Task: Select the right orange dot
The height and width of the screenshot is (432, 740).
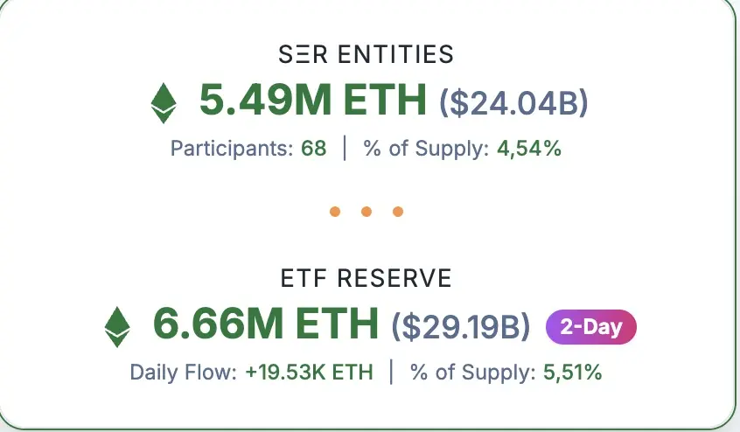Action: coord(398,212)
